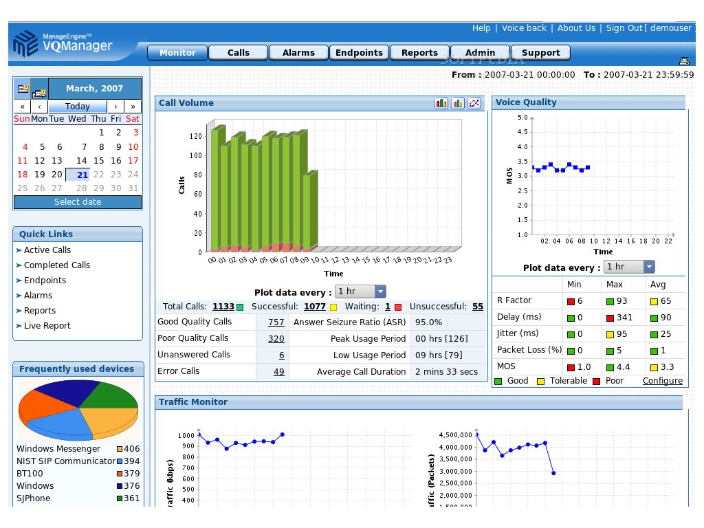Switch Call Volume to line chart icon
Image resolution: width=704 pixels, height=528 pixels.
point(474,103)
